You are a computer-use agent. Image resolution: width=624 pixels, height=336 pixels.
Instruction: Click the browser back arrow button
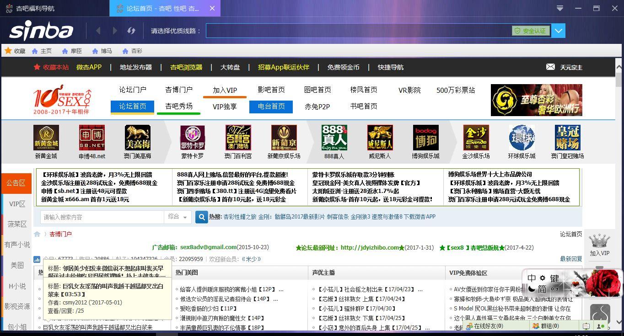(98, 31)
